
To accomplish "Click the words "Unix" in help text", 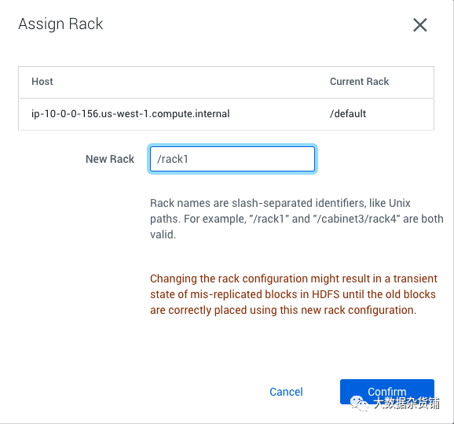I will [x=400, y=203].
